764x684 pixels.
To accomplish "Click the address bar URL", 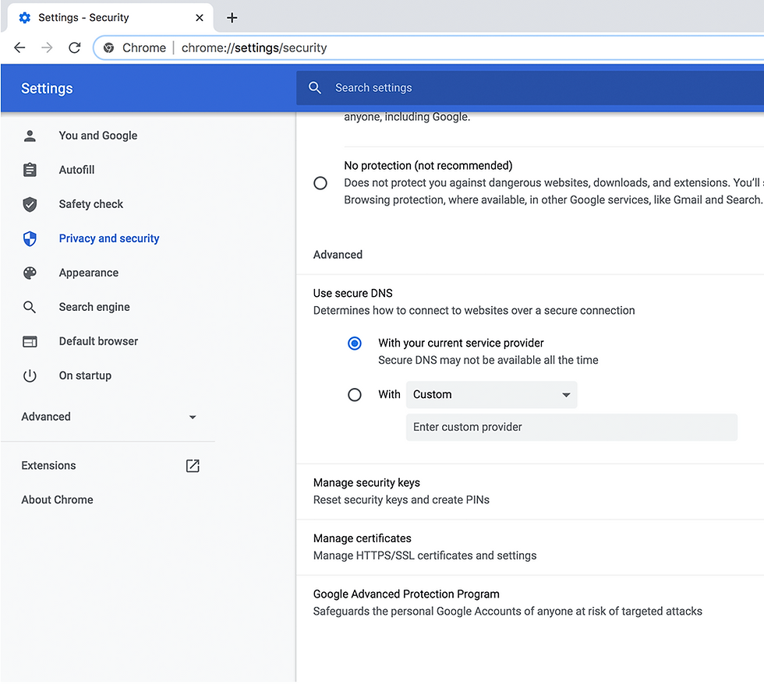I will pos(254,48).
